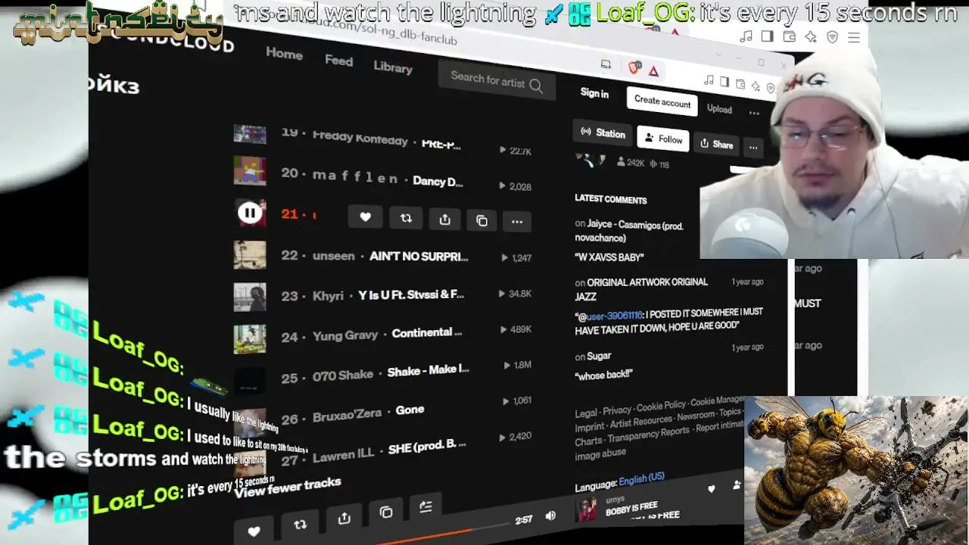Open the Sugar track from latest comments

599,356
